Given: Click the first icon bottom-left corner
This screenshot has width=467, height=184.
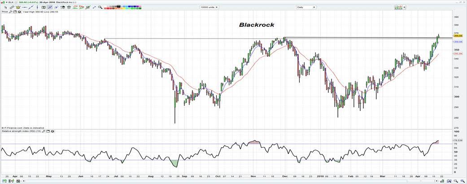Looking at the screenshot, I should [x=4, y=181].
